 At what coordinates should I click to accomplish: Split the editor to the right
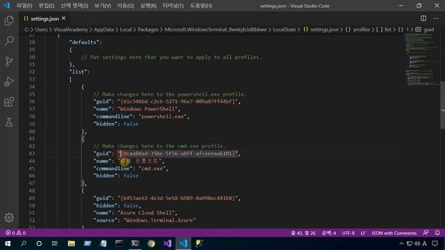point(423,19)
